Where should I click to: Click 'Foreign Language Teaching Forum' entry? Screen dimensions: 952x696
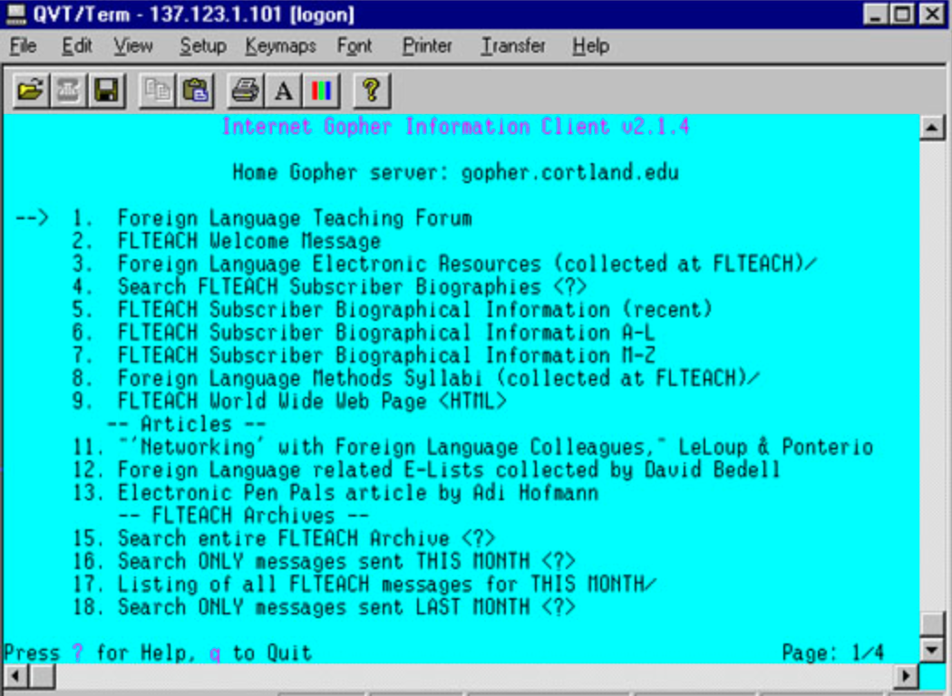pos(295,218)
